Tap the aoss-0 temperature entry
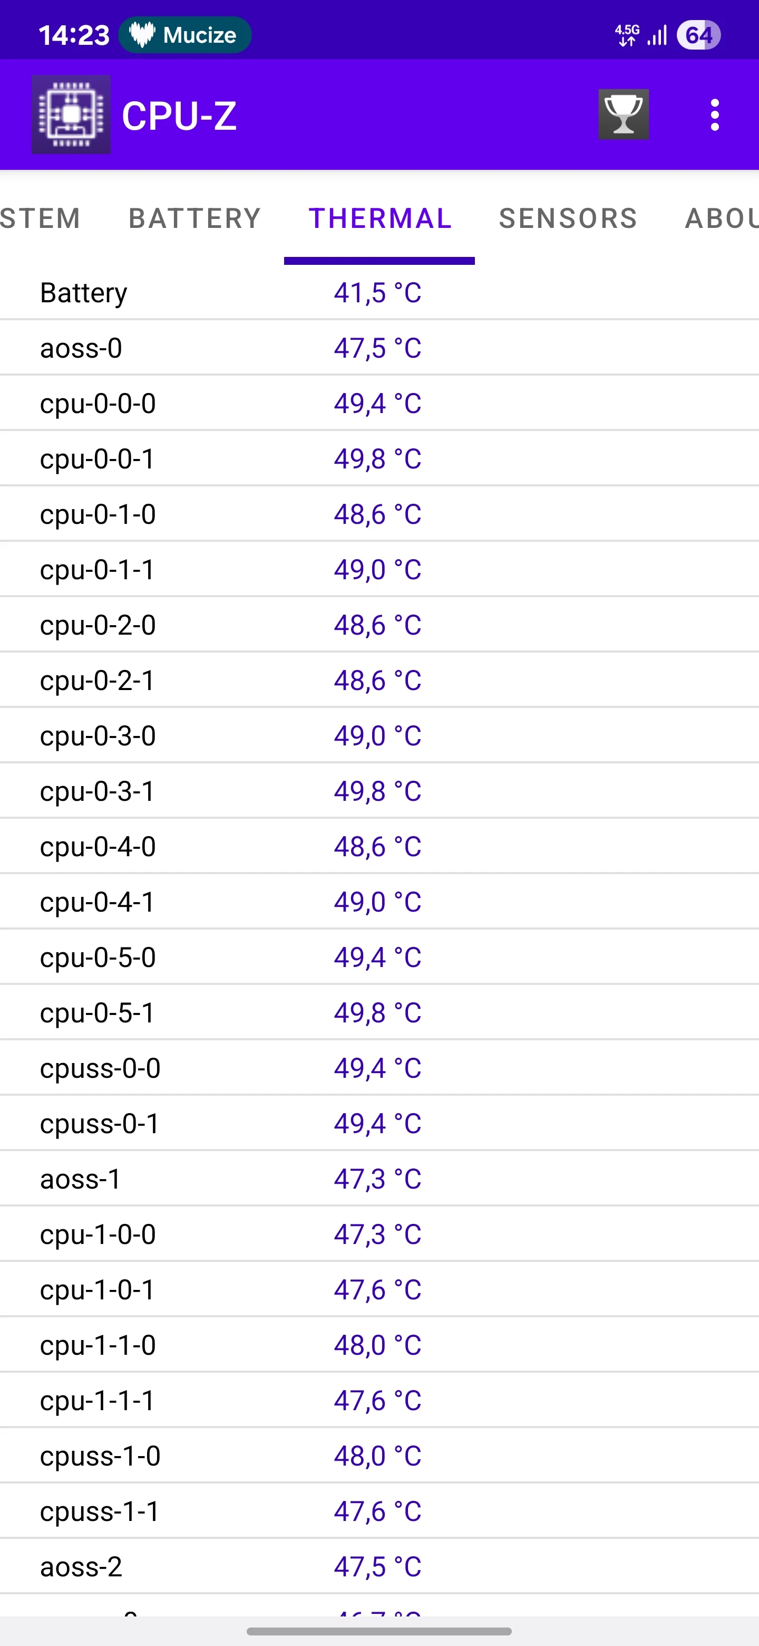This screenshot has width=759, height=1646. click(x=379, y=348)
